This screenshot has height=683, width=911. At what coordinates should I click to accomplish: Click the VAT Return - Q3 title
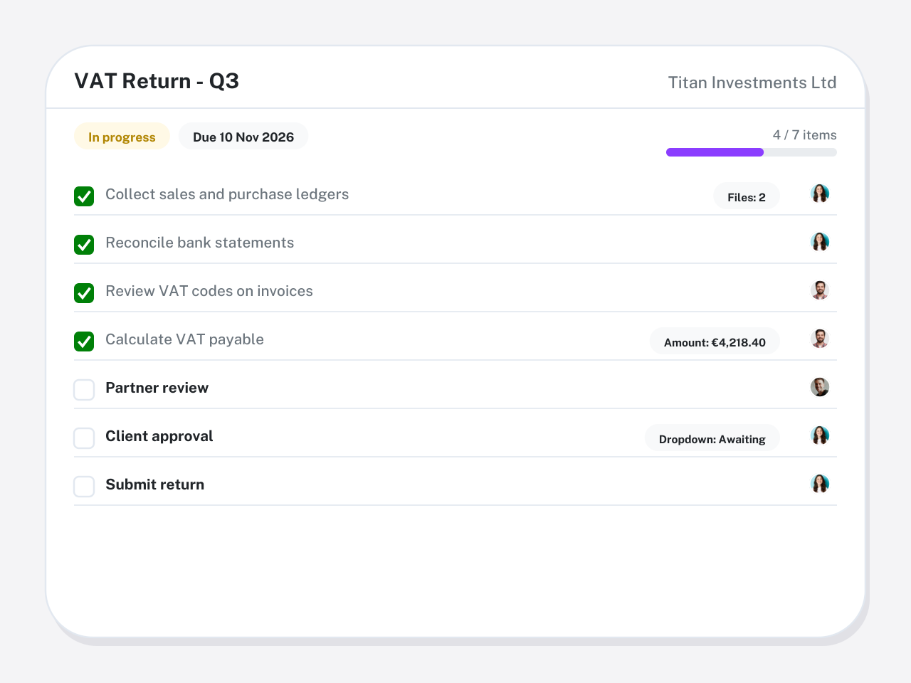click(157, 81)
